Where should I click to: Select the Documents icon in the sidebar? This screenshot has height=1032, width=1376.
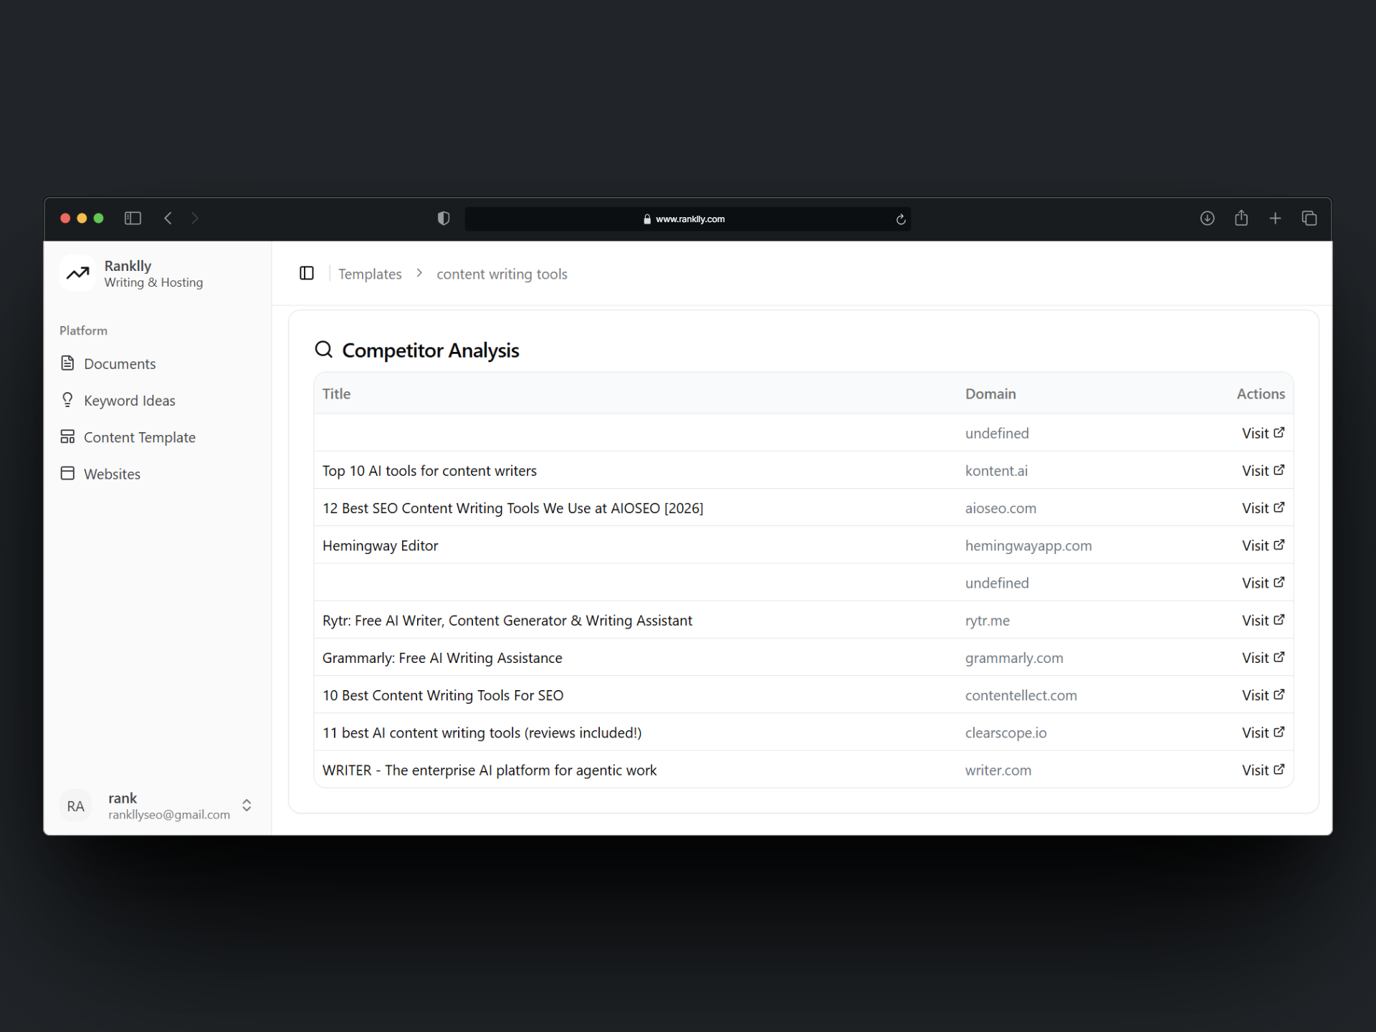click(68, 363)
